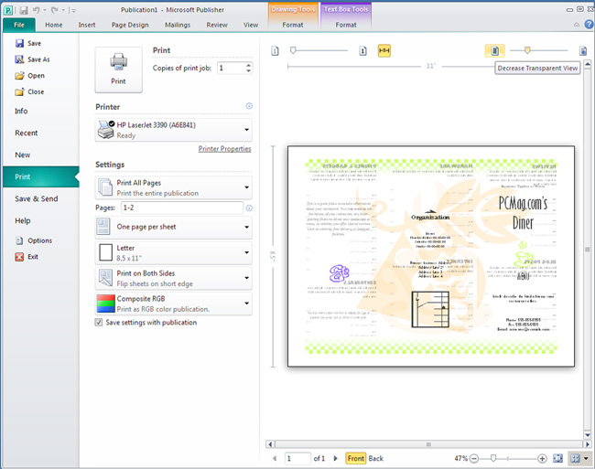The height and width of the screenshot is (469, 595).
Task: Click the Fit to Sheet icon
Action: [x=557, y=458]
